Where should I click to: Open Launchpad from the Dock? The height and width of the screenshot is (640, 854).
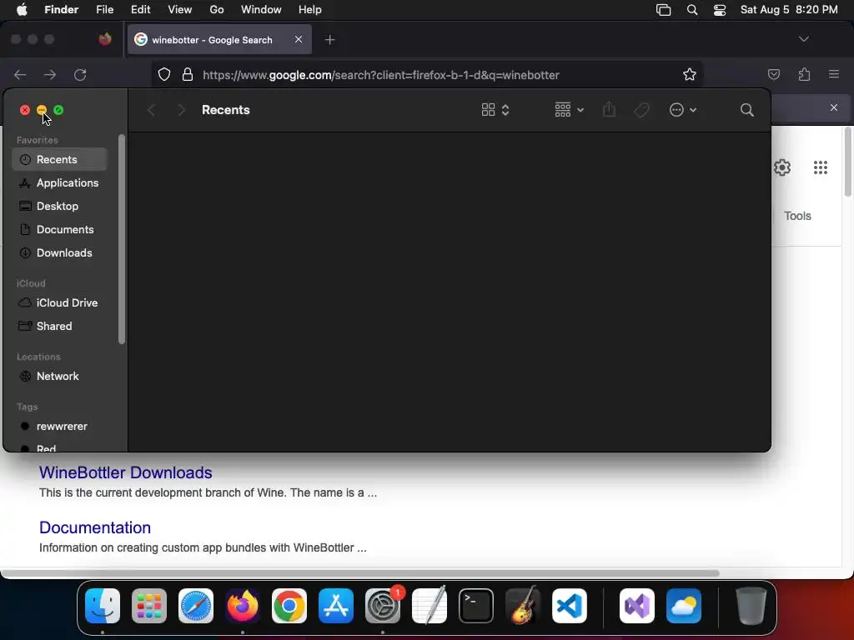pyautogui.click(x=149, y=606)
